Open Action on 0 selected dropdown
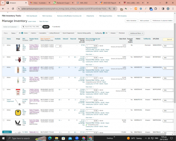The height and width of the screenshot is (141, 176). click(11, 27)
